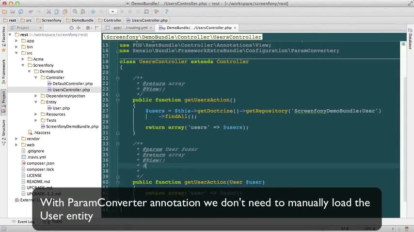Expand the Resources folder
414x232 pixels.
pyautogui.click(x=36, y=114)
